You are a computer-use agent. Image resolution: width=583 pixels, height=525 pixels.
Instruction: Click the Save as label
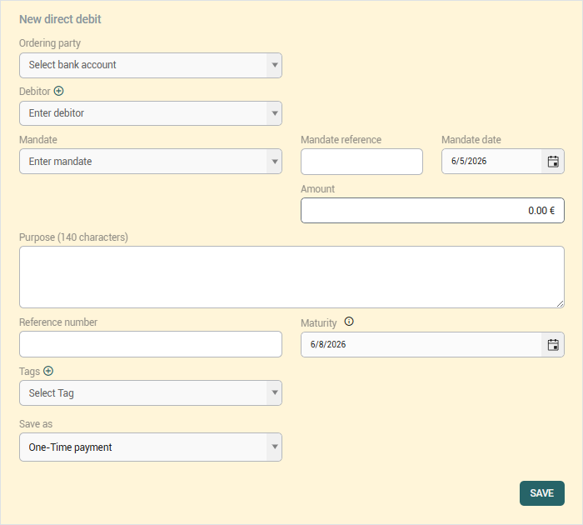(x=36, y=424)
